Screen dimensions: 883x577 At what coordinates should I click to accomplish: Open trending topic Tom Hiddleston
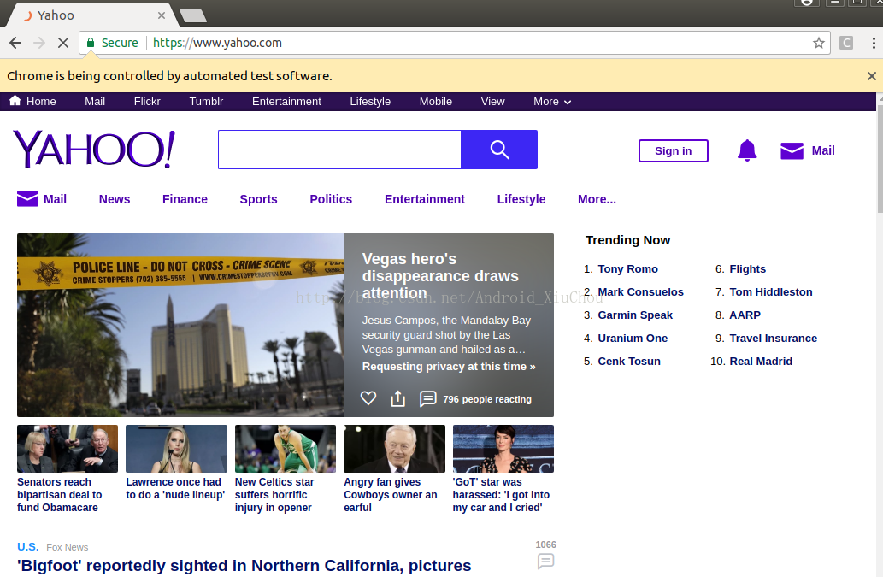click(771, 292)
